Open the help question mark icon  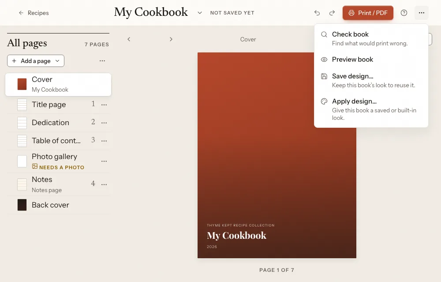[404, 13]
